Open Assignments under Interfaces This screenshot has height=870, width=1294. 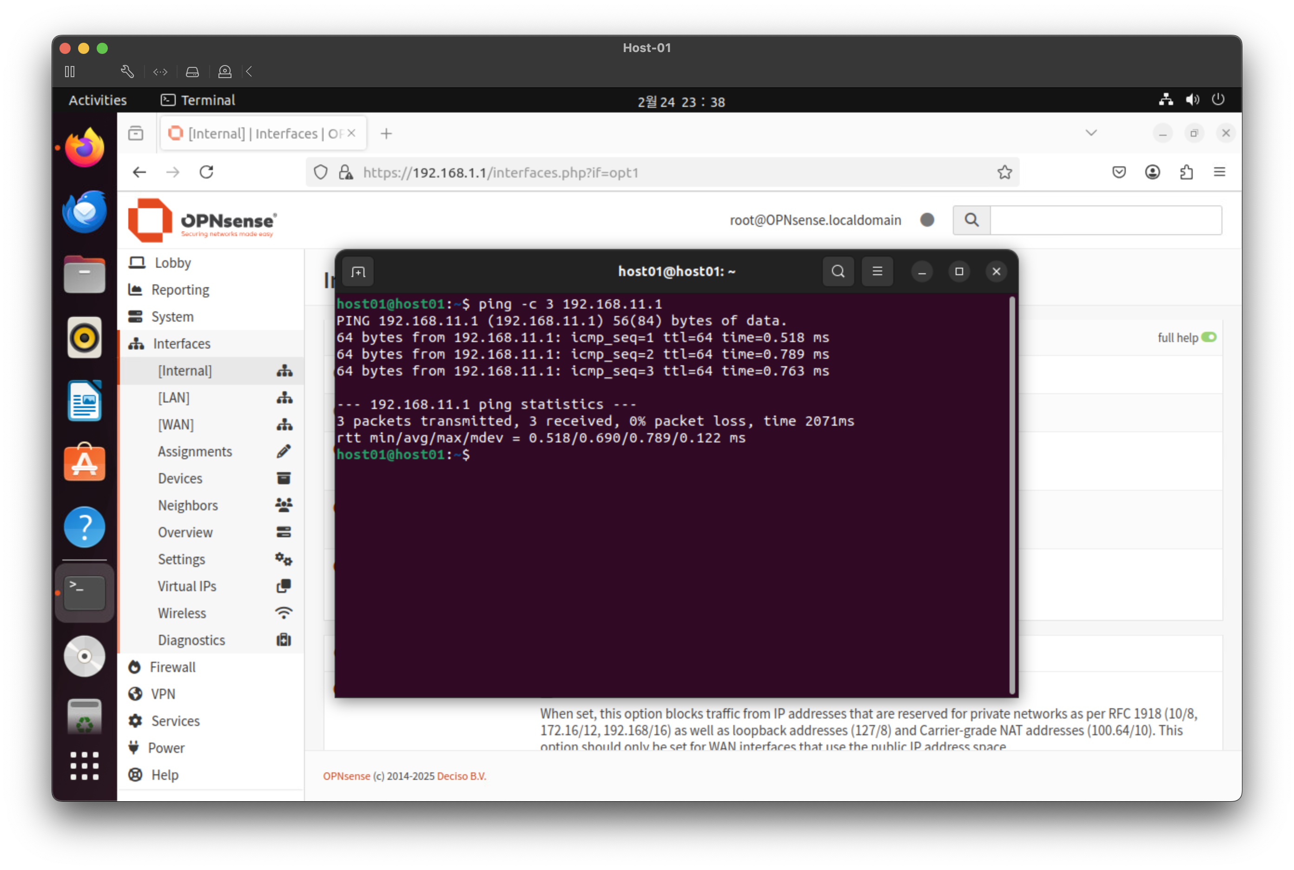coord(195,452)
